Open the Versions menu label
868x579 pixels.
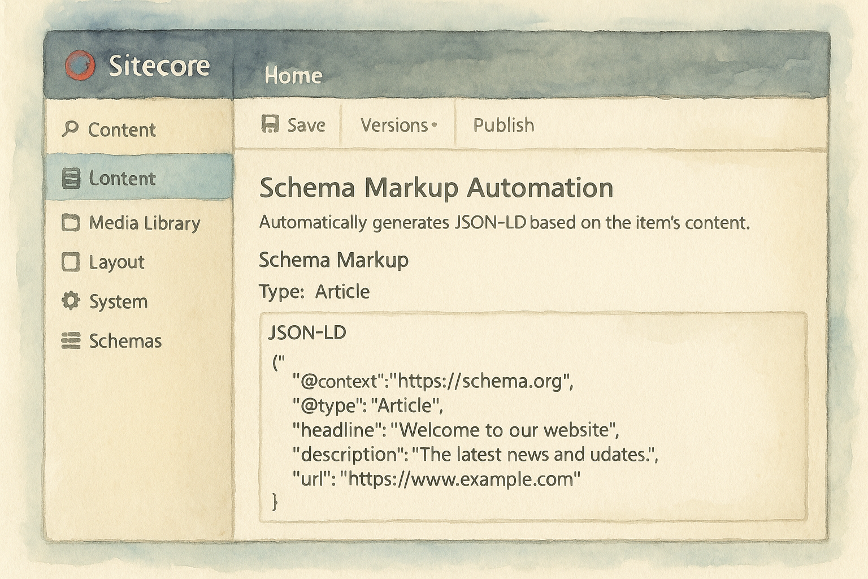pyautogui.click(x=394, y=125)
